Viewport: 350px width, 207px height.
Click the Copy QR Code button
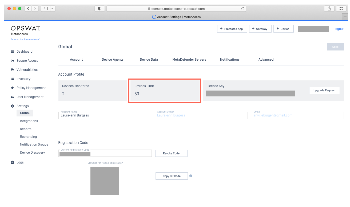click(172, 176)
